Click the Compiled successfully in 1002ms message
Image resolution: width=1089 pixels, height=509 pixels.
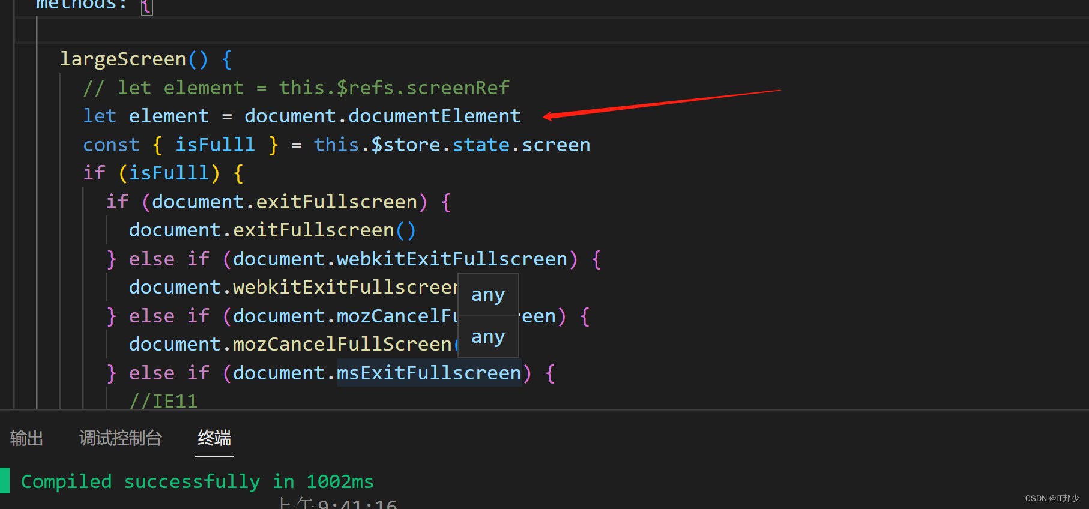pyautogui.click(x=198, y=481)
